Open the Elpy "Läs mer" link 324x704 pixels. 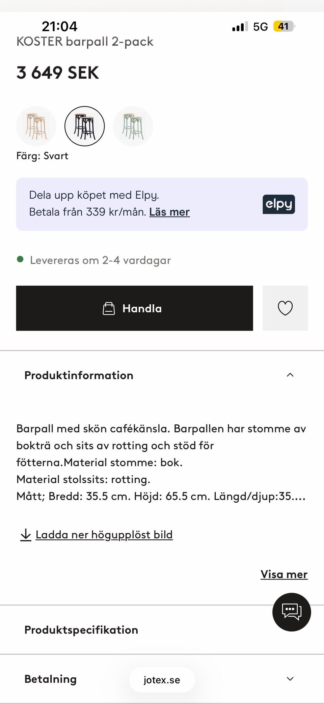pos(169,212)
